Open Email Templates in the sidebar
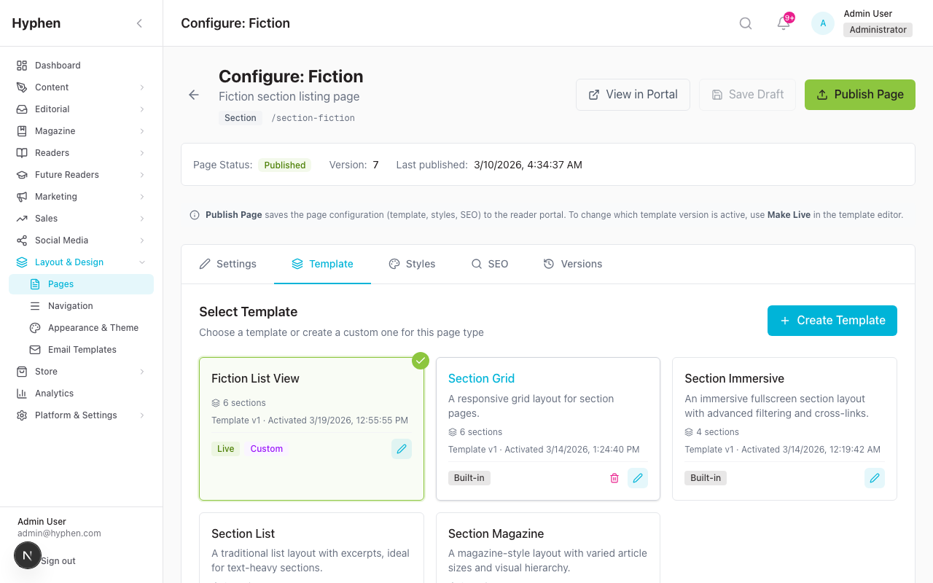The width and height of the screenshot is (933, 583). pos(82,349)
